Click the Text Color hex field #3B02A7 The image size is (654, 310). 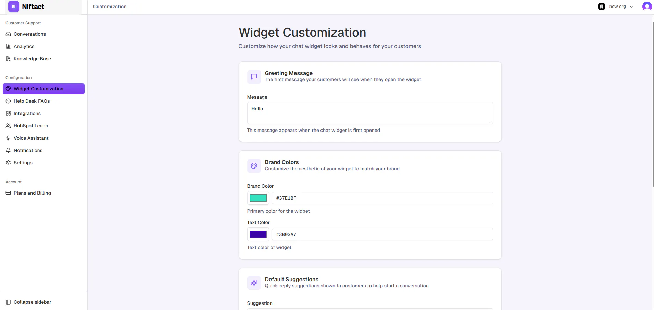(382, 234)
